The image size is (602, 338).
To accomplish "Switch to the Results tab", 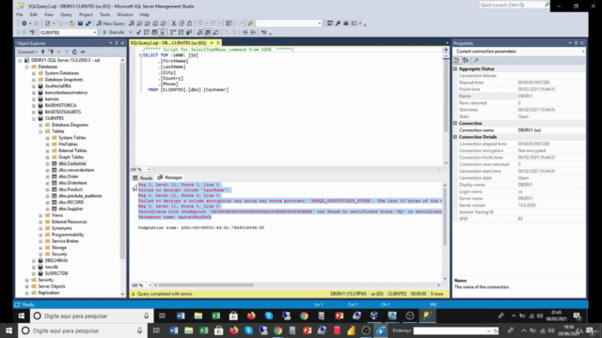I will click(x=143, y=177).
